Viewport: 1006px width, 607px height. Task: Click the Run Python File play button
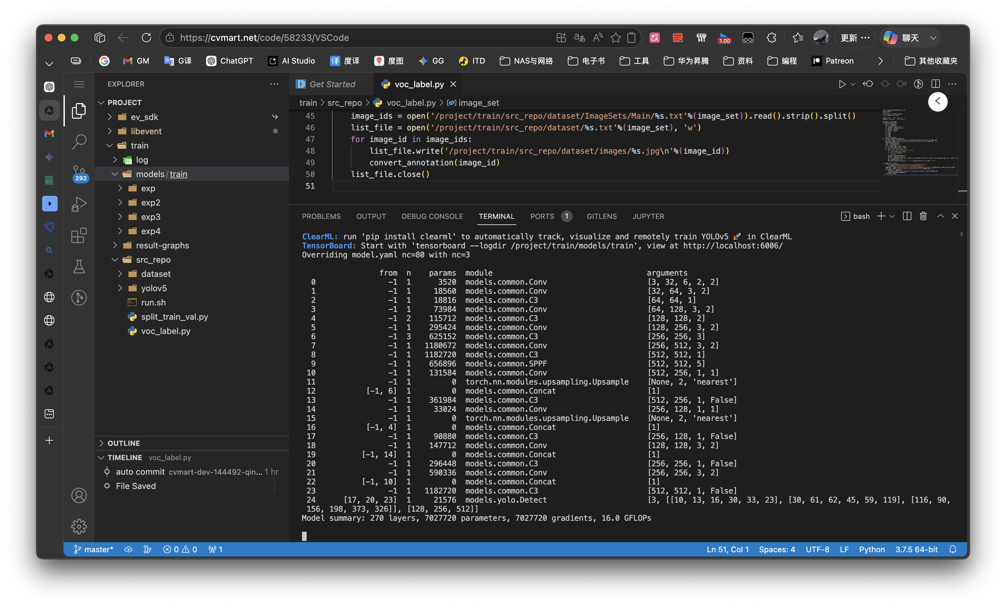[x=841, y=84]
